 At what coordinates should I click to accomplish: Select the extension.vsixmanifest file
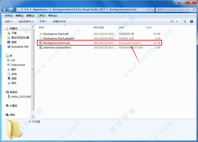tap(57, 47)
